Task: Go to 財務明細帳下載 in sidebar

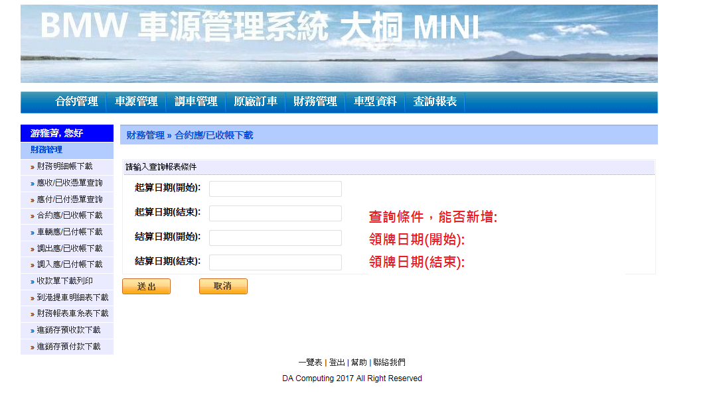Action: pyautogui.click(x=65, y=166)
